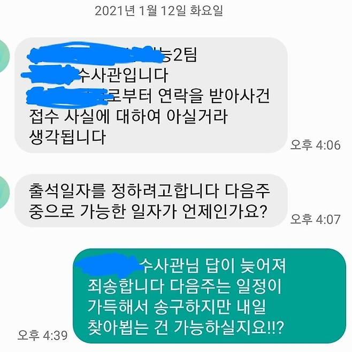
Task: Click the word 생각됩니다 in the first bubble
Action: tap(67, 137)
